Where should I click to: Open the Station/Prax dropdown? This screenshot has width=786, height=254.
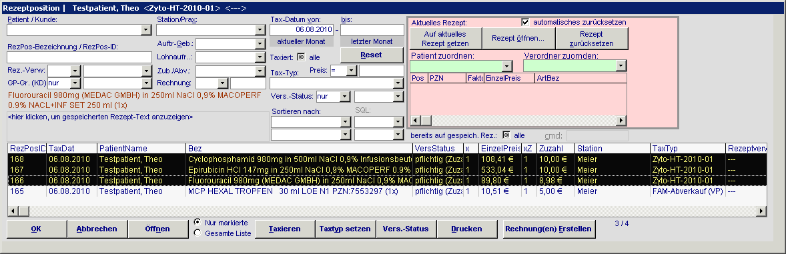tap(260, 30)
